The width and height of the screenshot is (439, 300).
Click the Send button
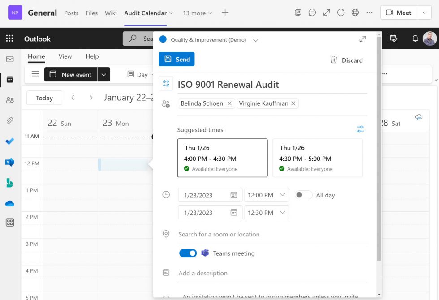(x=176, y=59)
